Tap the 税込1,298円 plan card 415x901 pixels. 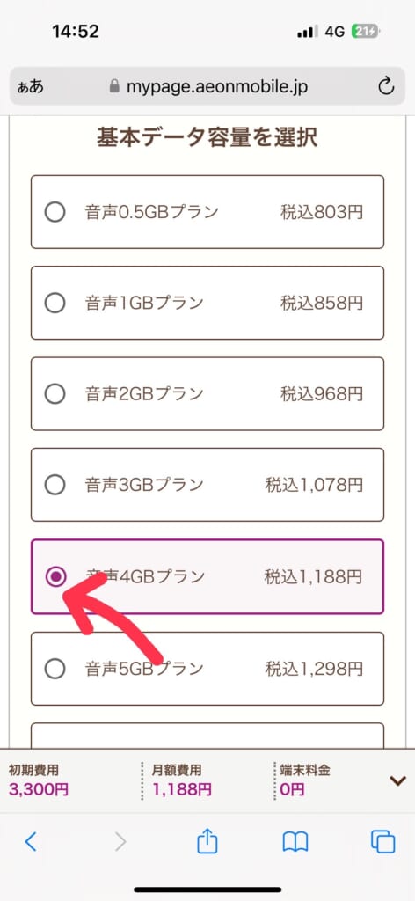point(207,669)
